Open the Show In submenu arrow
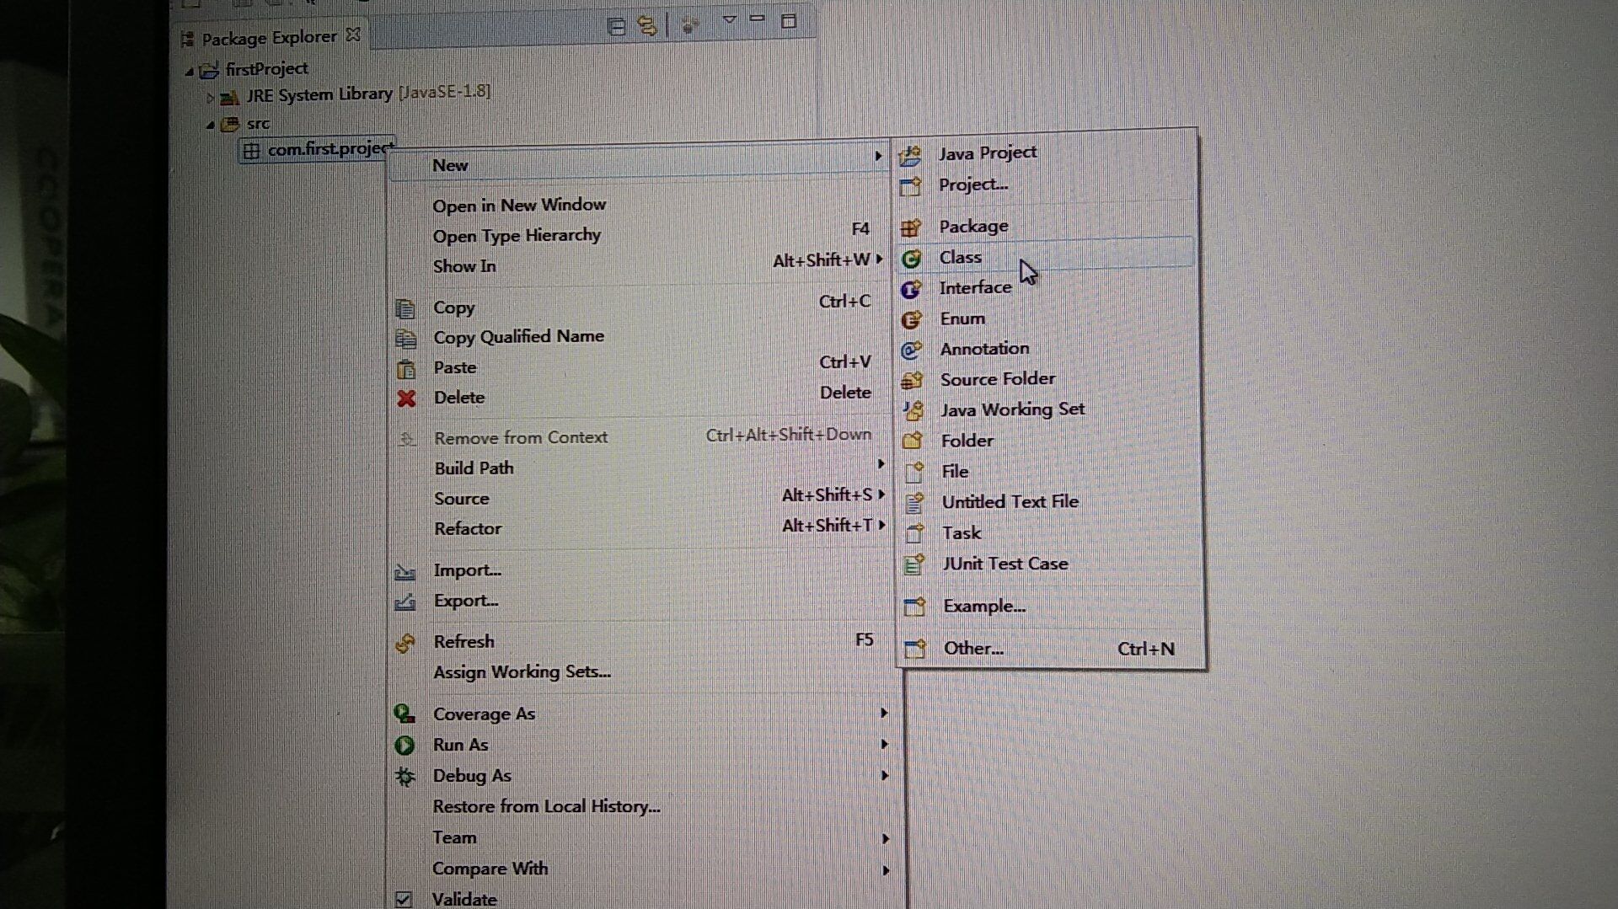 coord(879,259)
